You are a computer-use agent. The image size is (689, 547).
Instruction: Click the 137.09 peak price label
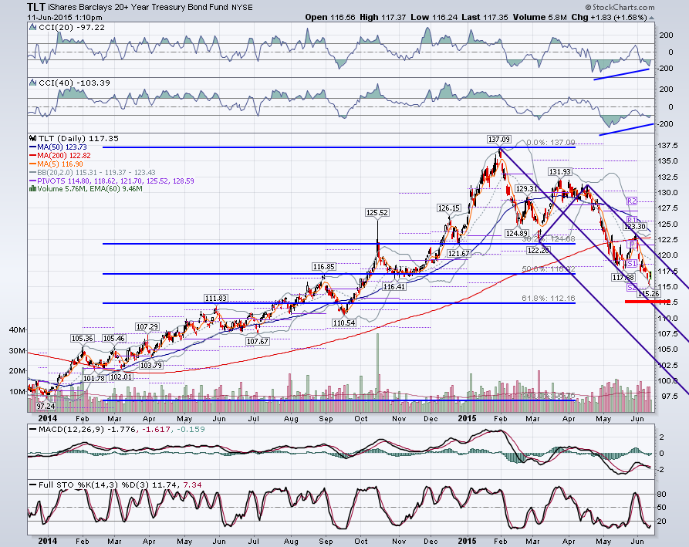[498, 140]
